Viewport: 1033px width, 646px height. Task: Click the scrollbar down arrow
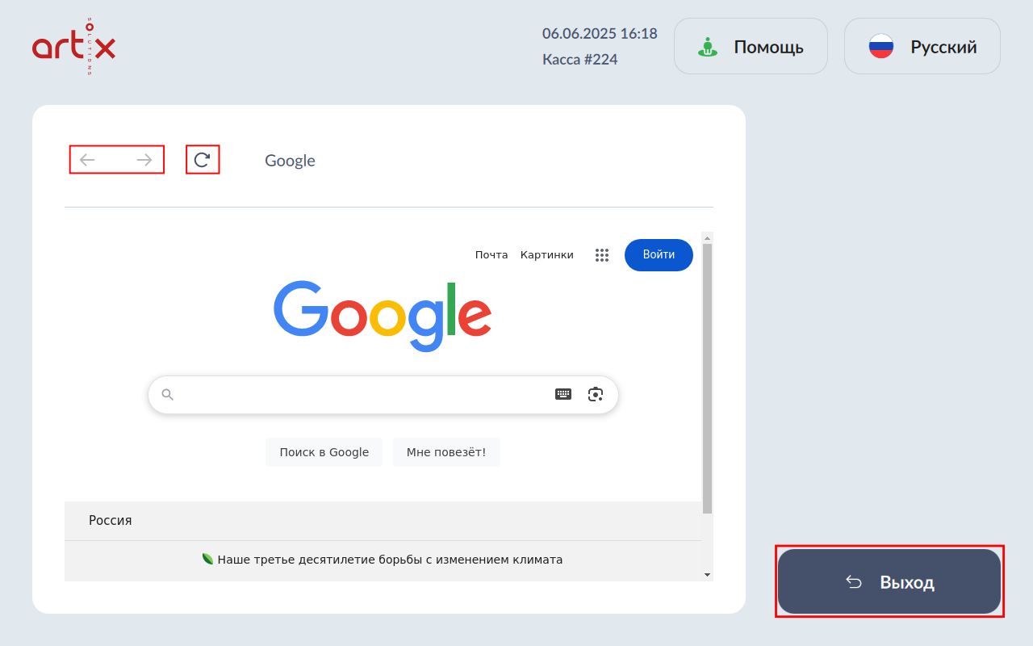708,574
